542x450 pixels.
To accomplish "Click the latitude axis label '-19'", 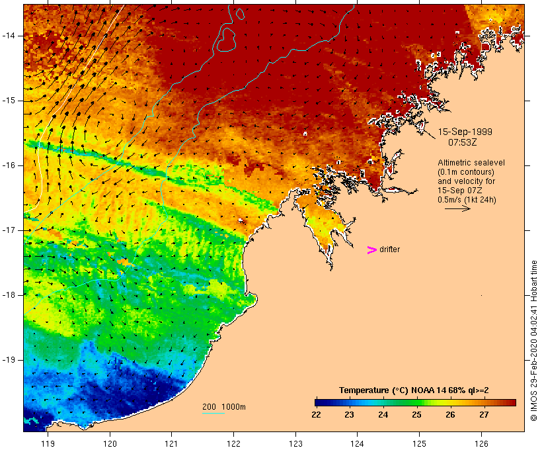I will pos(9,360).
